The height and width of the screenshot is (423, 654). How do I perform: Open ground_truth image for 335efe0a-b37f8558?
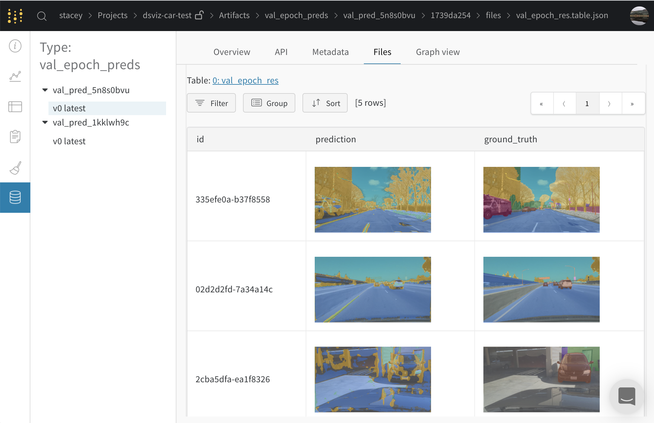coord(542,200)
